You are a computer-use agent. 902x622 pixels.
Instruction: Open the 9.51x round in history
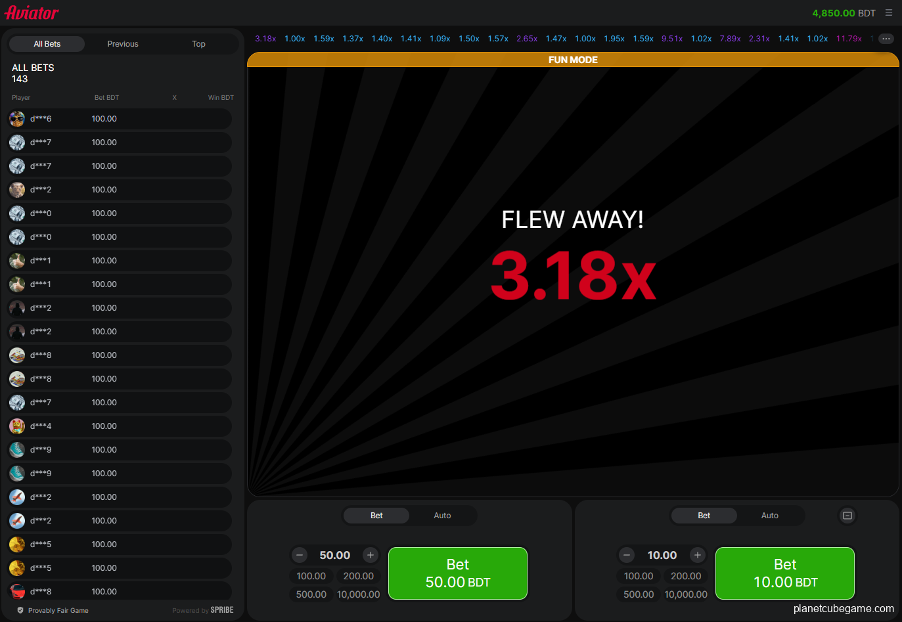pos(672,39)
